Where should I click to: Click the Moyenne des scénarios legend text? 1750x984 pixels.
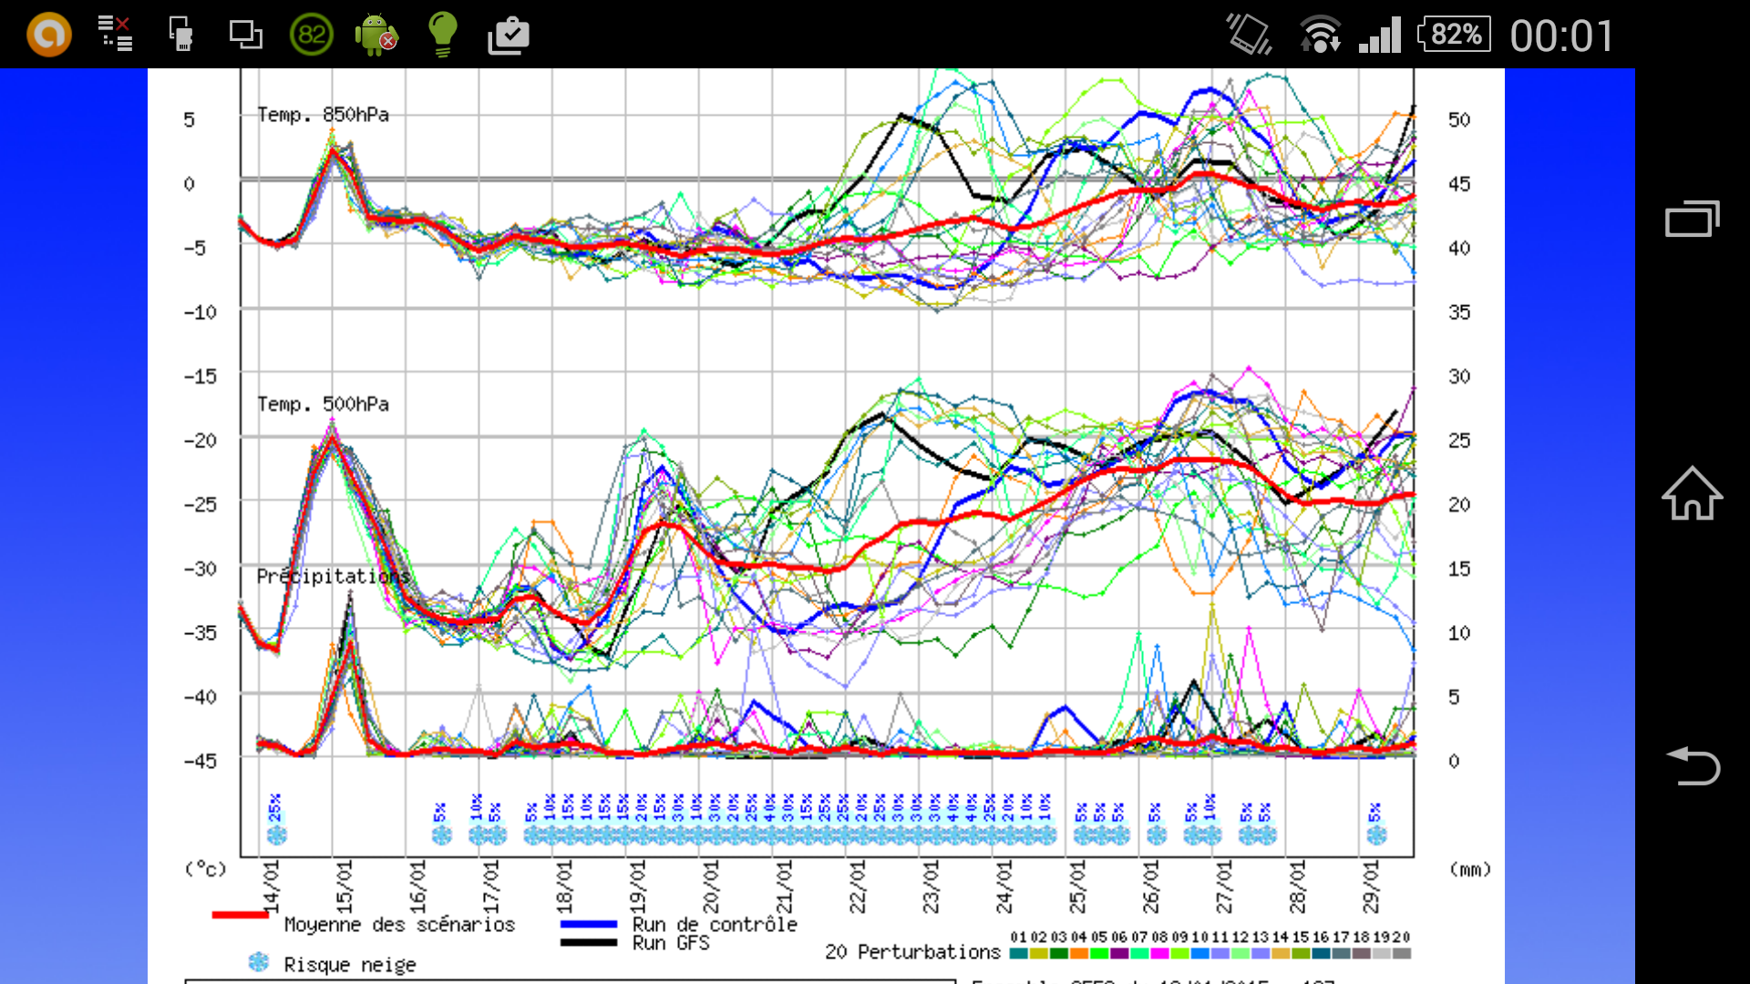tap(399, 925)
